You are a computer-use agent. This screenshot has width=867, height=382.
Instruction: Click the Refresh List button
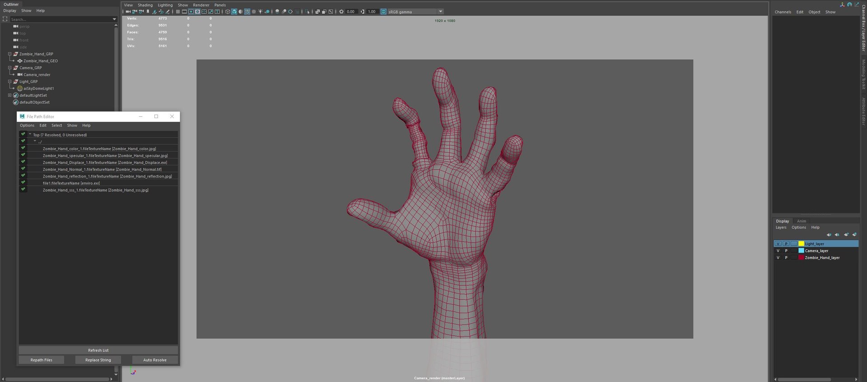point(98,350)
